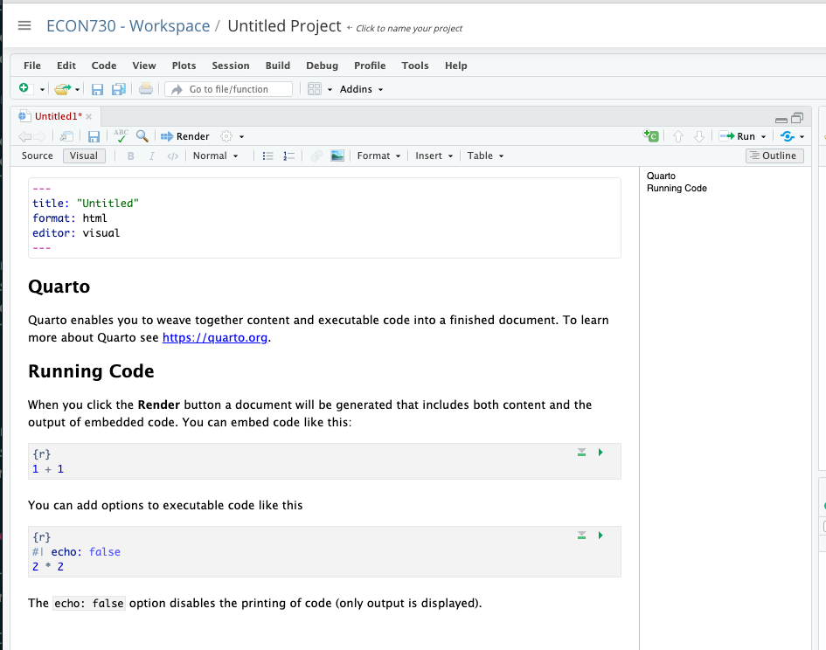Run the first code chunk 1 + 1
Viewport: 826px width, 650px height.
(x=600, y=453)
